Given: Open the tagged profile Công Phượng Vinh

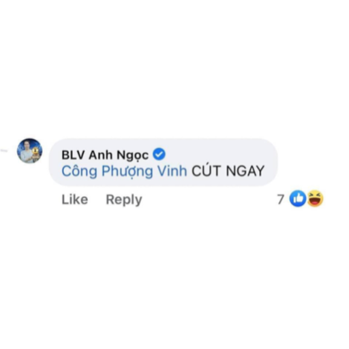Looking at the screenshot, I should point(124,172).
